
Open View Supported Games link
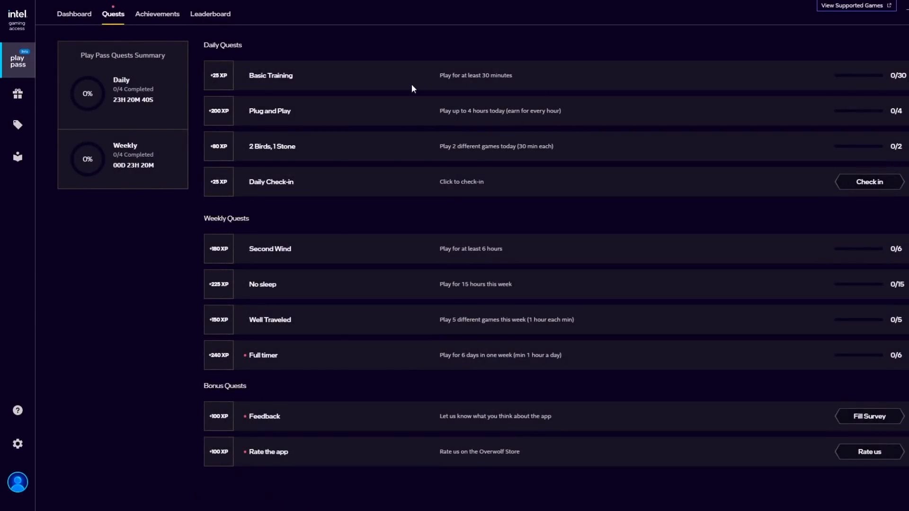pos(856,6)
